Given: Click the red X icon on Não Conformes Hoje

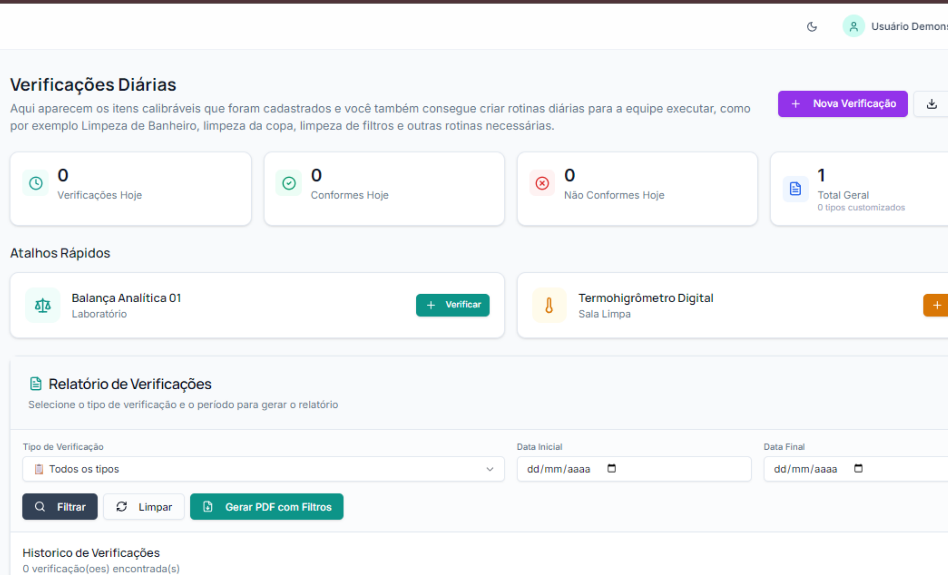Looking at the screenshot, I should (x=542, y=183).
